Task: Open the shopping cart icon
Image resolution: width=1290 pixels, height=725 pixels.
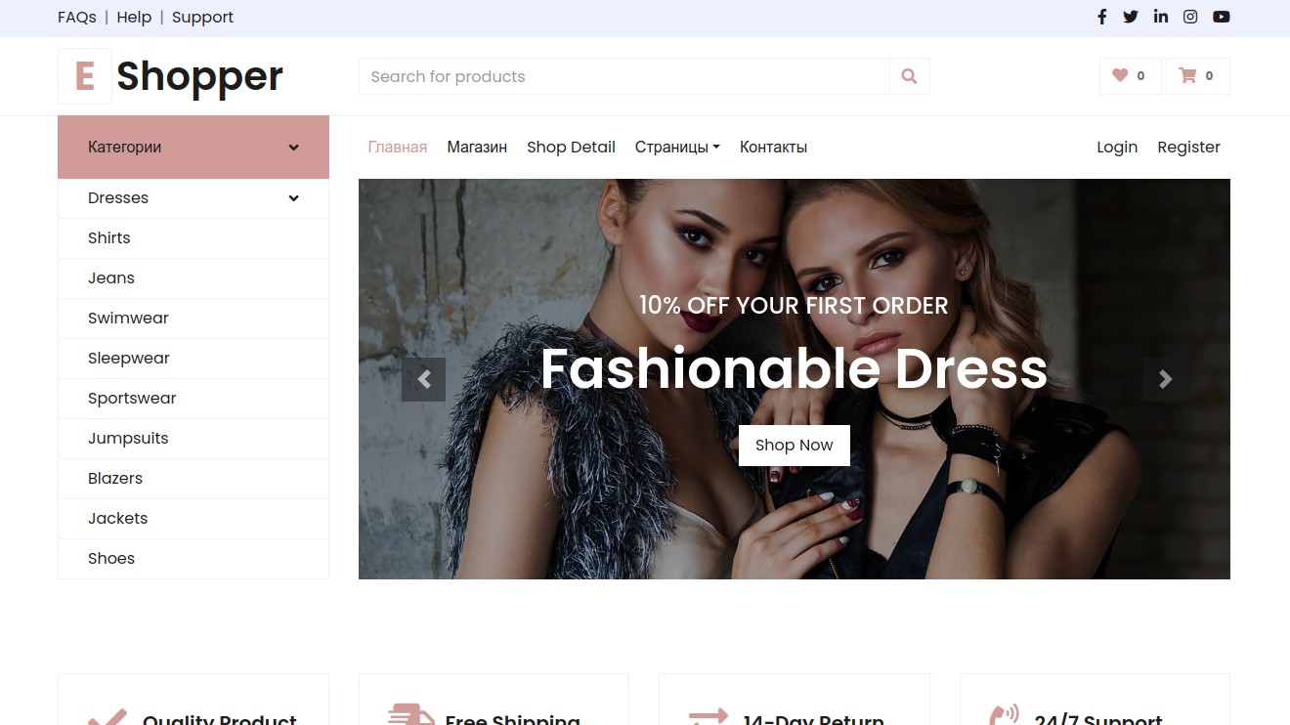Action: click(x=1198, y=76)
